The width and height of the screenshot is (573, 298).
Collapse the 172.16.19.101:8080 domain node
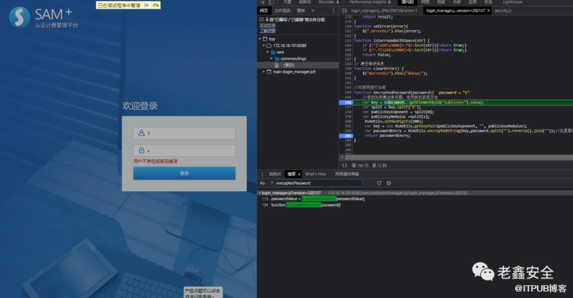pos(265,46)
